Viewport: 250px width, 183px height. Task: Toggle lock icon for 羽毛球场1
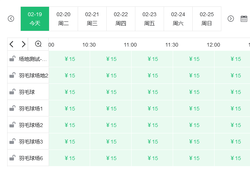click(x=12, y=108)
